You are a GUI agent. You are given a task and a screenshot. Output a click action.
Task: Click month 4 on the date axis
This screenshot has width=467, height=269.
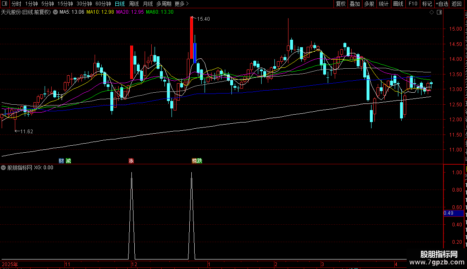click(x=396, y=264)
